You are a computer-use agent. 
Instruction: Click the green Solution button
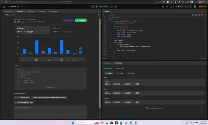(81, 20)
